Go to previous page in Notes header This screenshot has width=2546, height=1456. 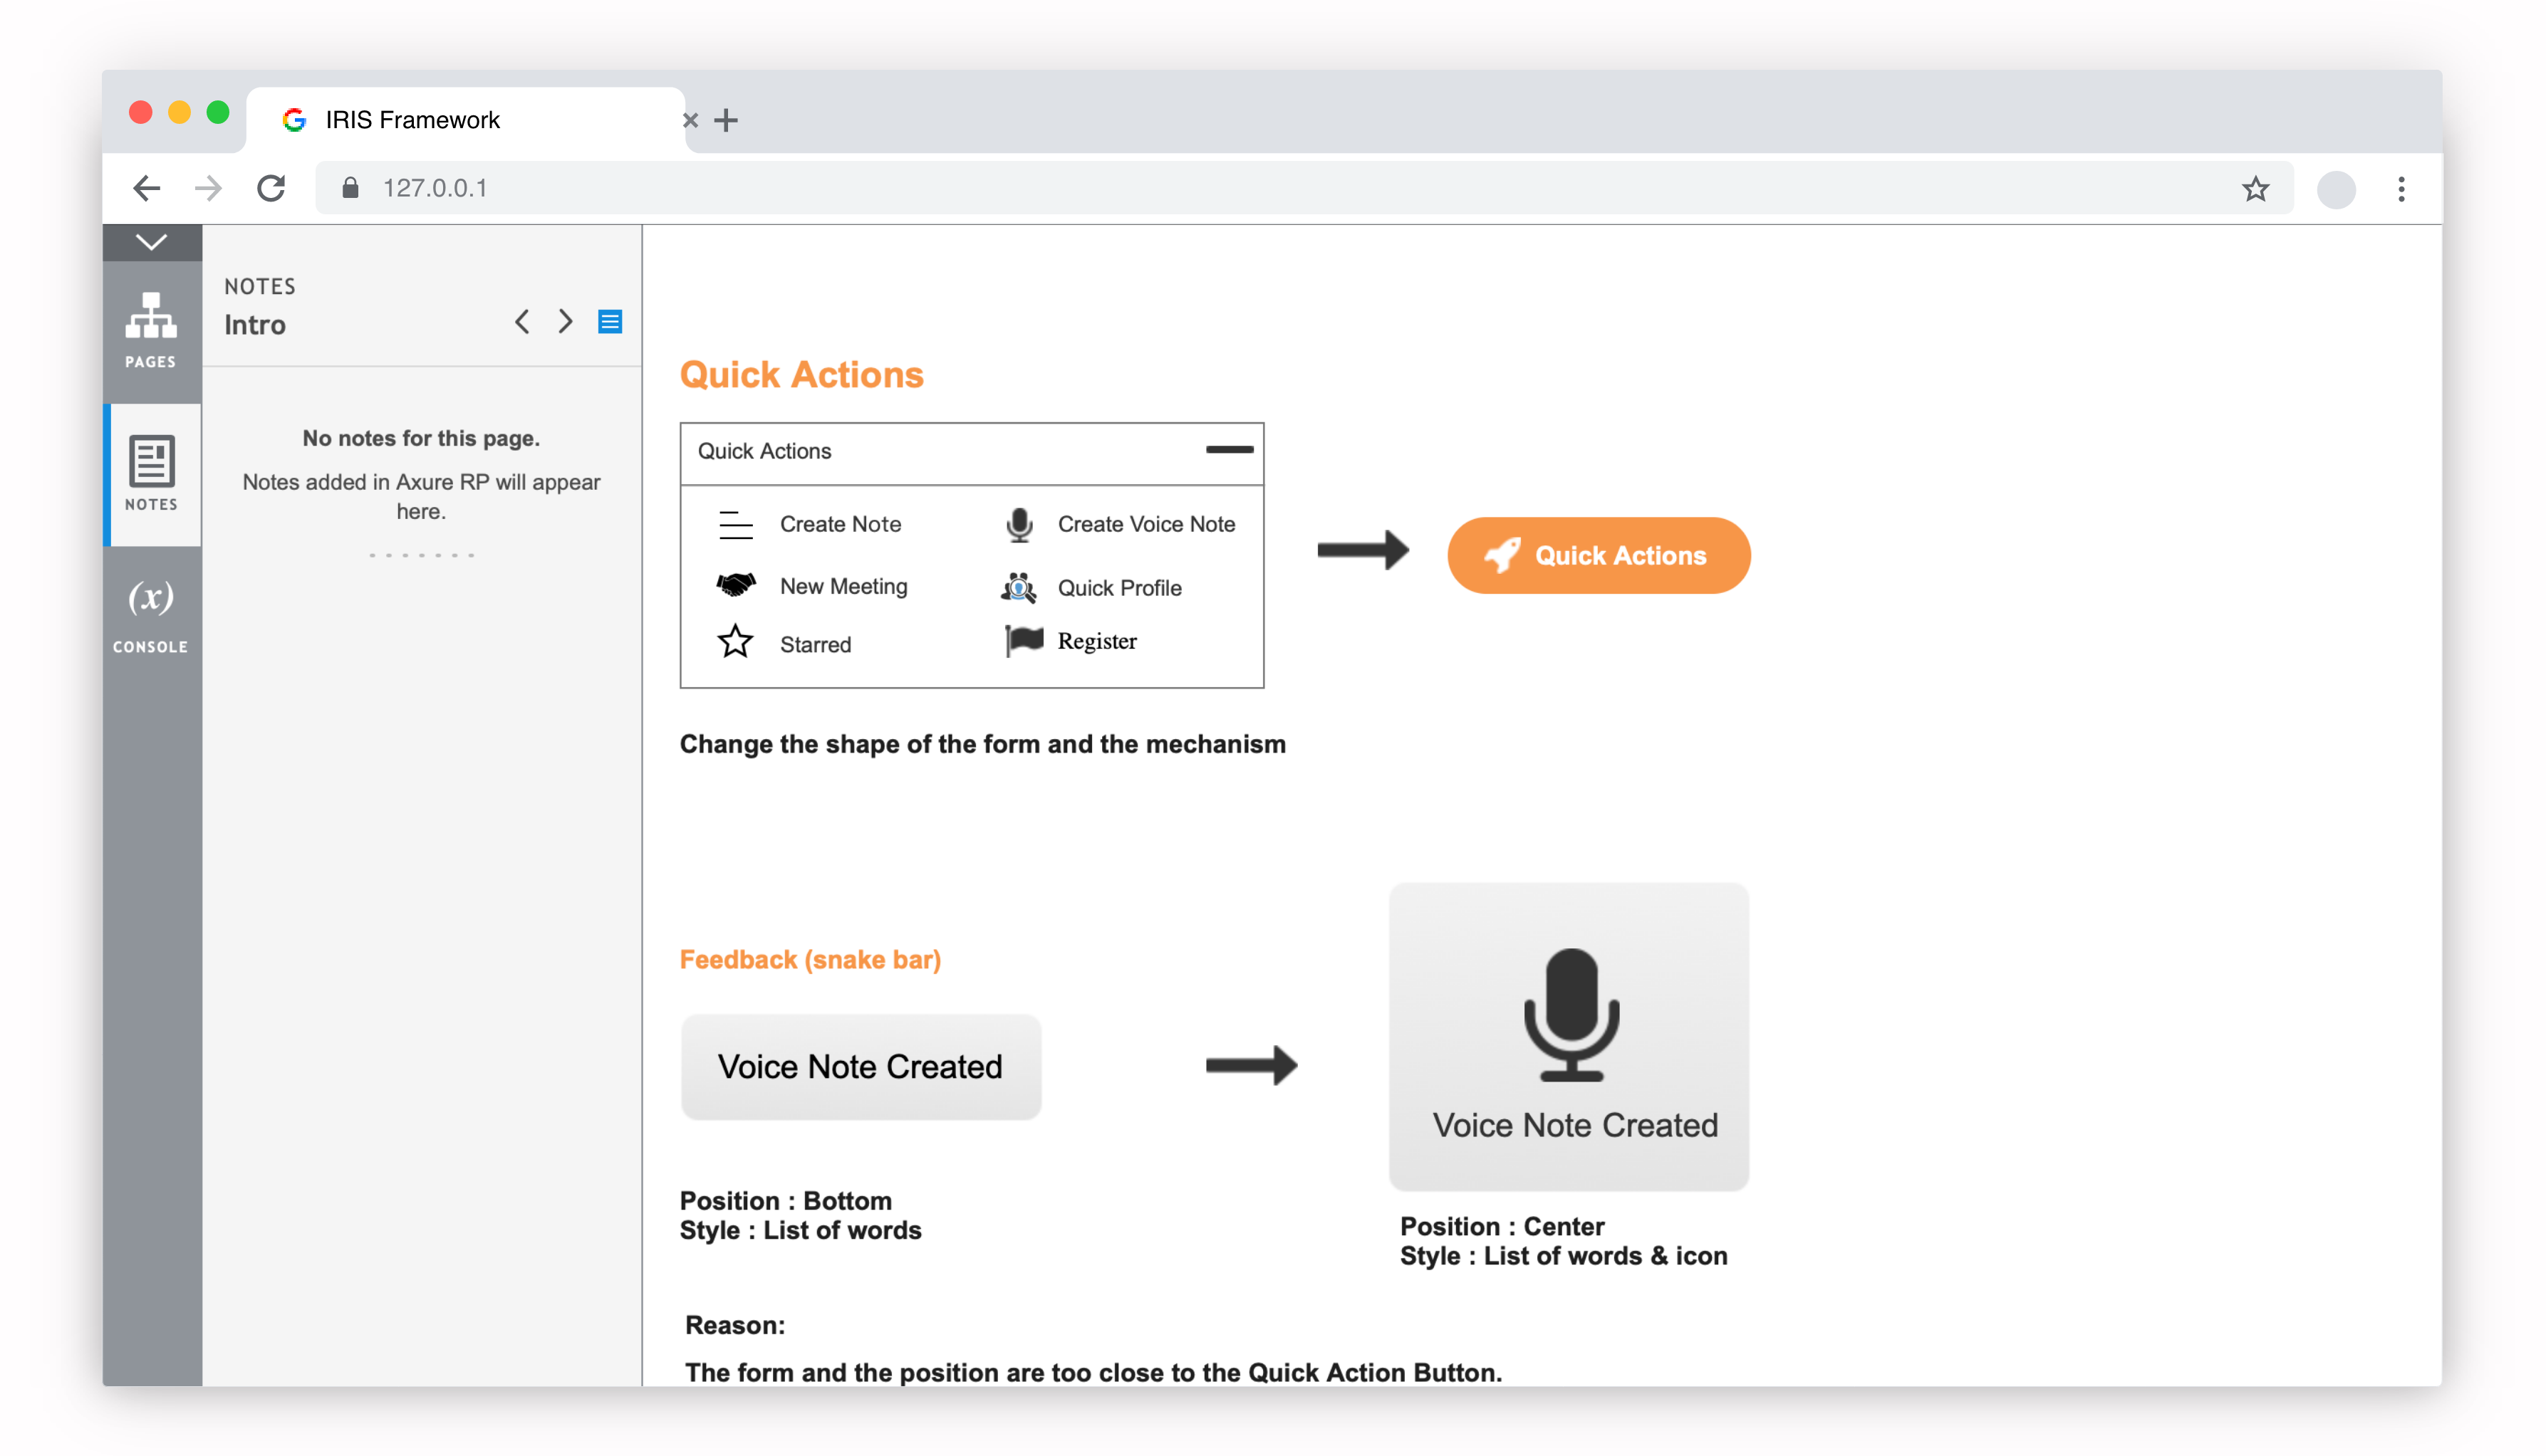click(522, 322)
